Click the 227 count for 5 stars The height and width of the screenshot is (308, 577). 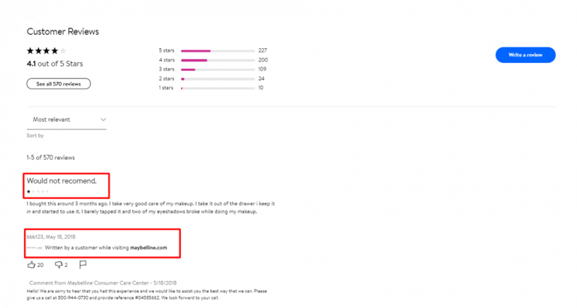[263, 50]
